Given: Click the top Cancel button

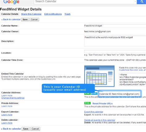Looking at the screenshot, I should [34, 19].
